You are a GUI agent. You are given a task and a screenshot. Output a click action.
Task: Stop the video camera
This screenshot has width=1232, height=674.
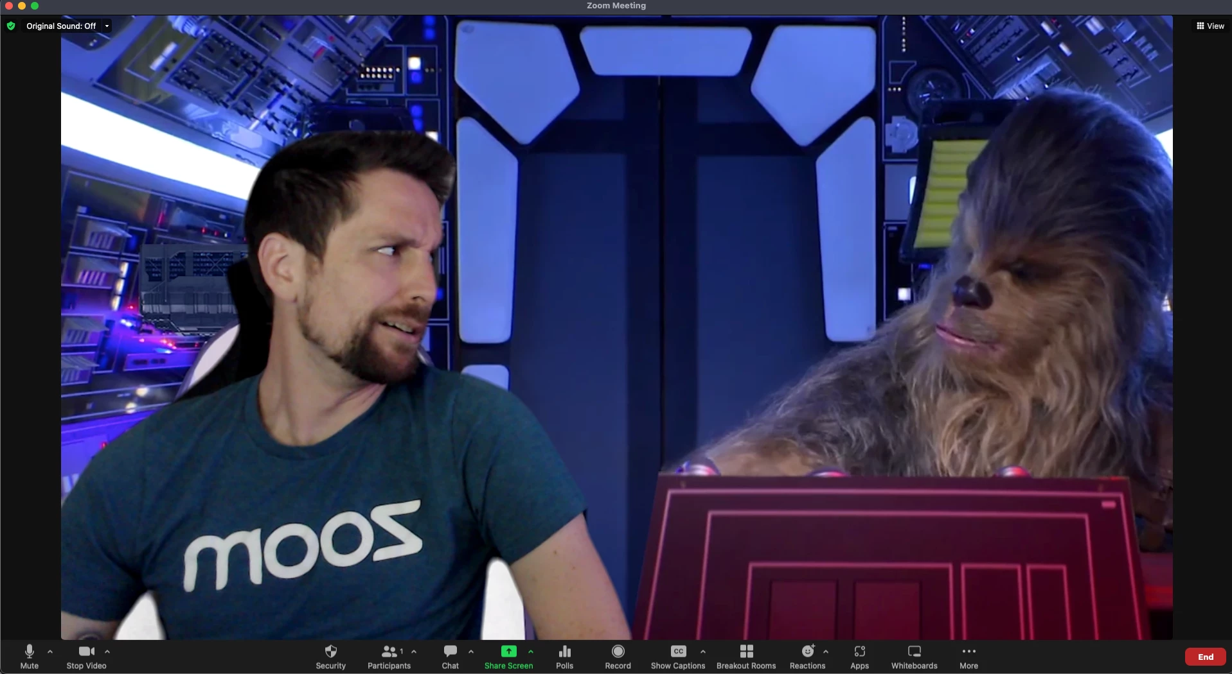pyautogui.click(x=86, y=657)
